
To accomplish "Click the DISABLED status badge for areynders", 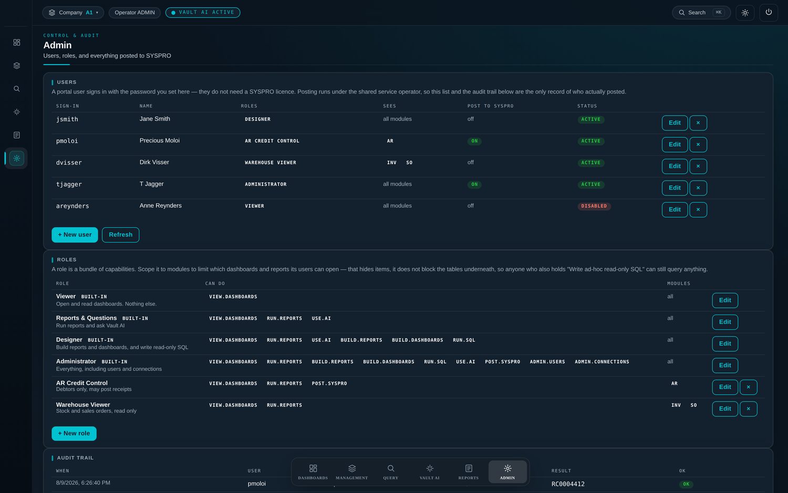I will (x=594, y=206).
